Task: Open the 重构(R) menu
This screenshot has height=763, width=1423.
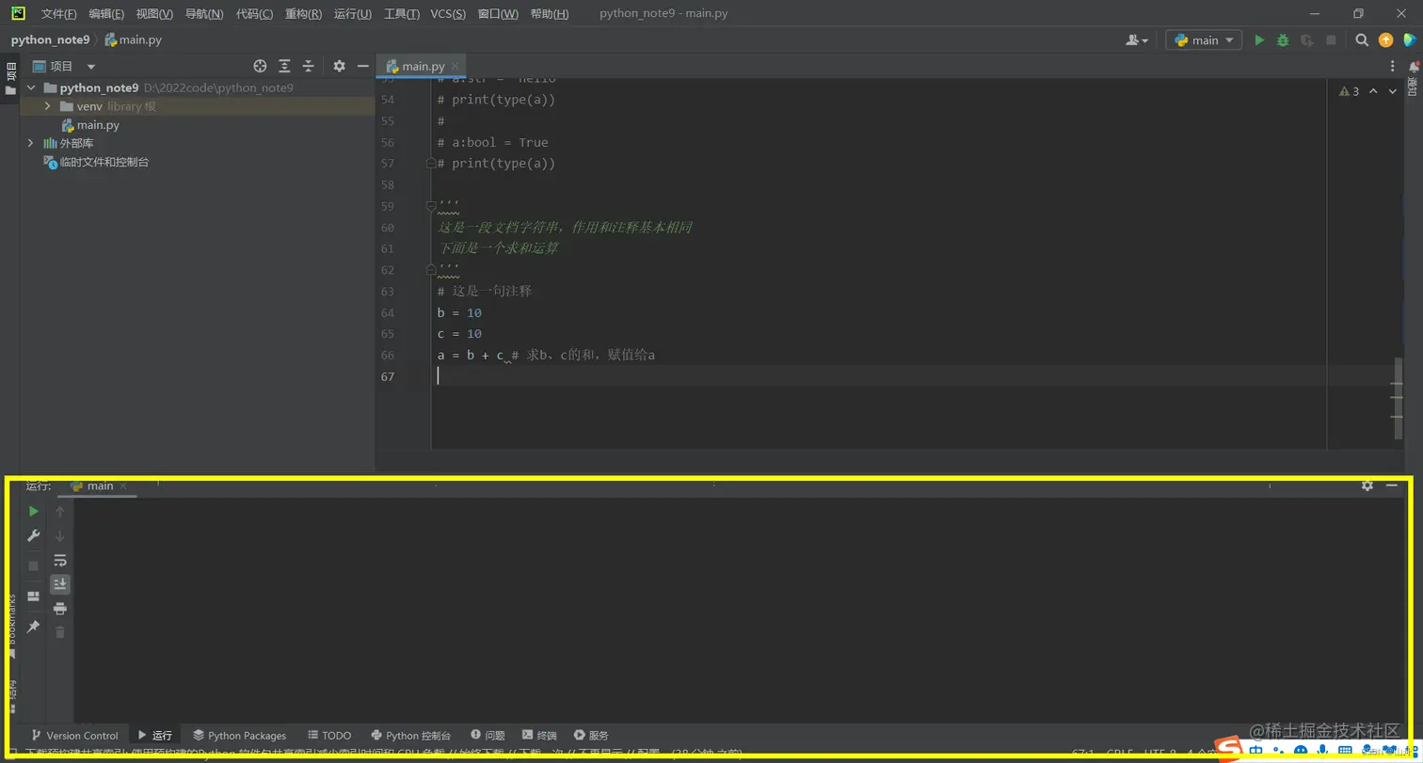Action: coord(303,14)
